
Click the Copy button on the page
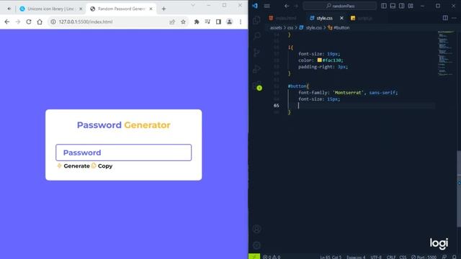(102, 166)
